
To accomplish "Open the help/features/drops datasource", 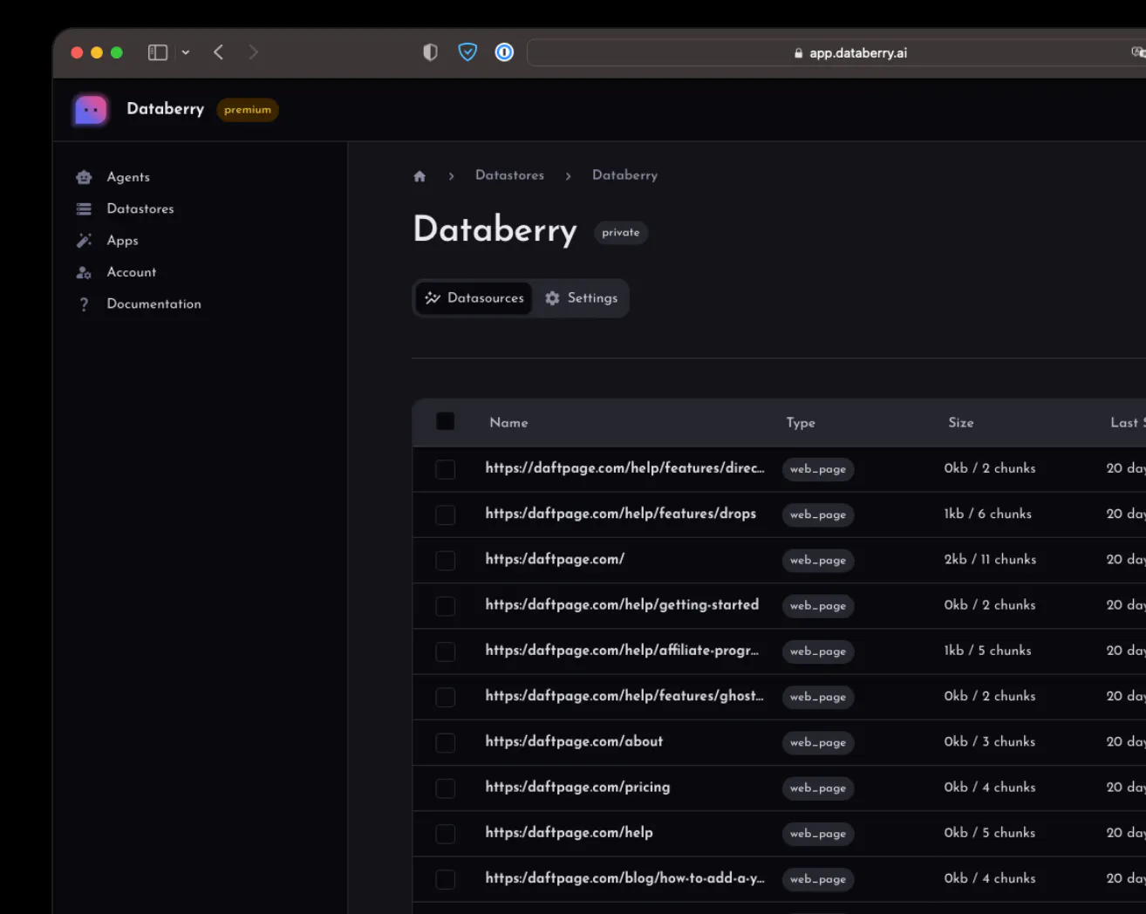I will [x=621, y=514].
